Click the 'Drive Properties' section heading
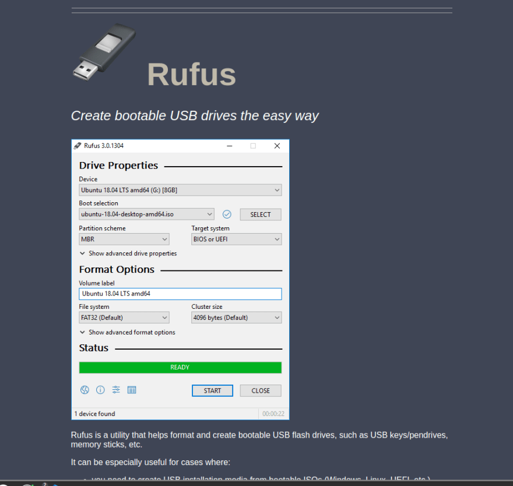The width and height of the screenshot is (513, 486). 118,165
